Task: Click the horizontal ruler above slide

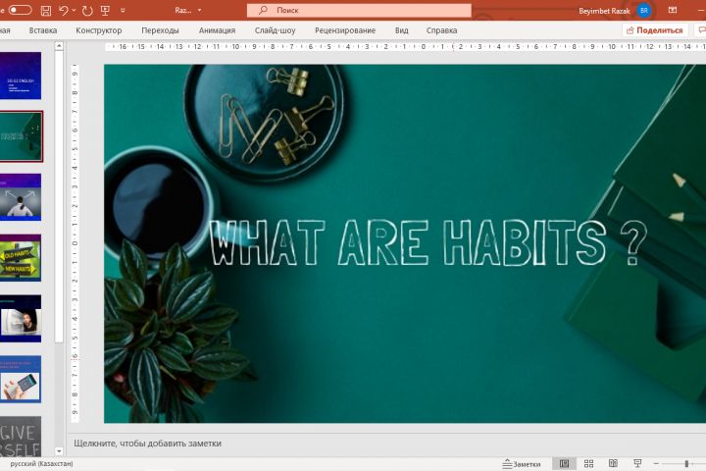Action: pos(405,47)
